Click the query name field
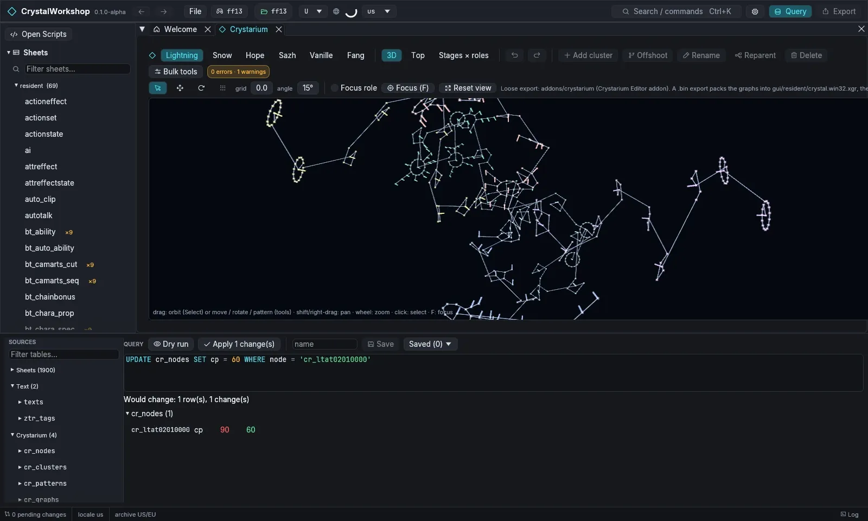Image resolution: width=868 pixels, height=521 pixels. [x=324, y=344]
